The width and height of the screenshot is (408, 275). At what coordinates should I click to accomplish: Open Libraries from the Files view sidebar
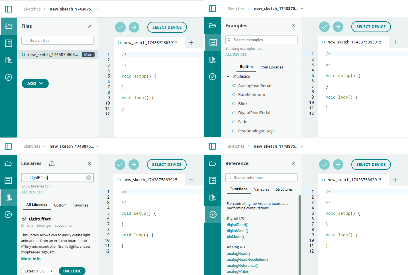[x=9, y=60]
